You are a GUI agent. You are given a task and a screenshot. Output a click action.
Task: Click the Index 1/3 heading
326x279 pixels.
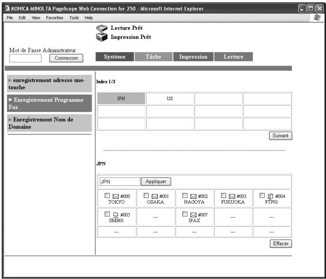pos(105,82)
